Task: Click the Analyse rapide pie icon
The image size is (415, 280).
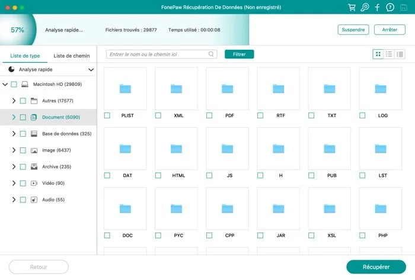Action: click(x=11, y=69)
